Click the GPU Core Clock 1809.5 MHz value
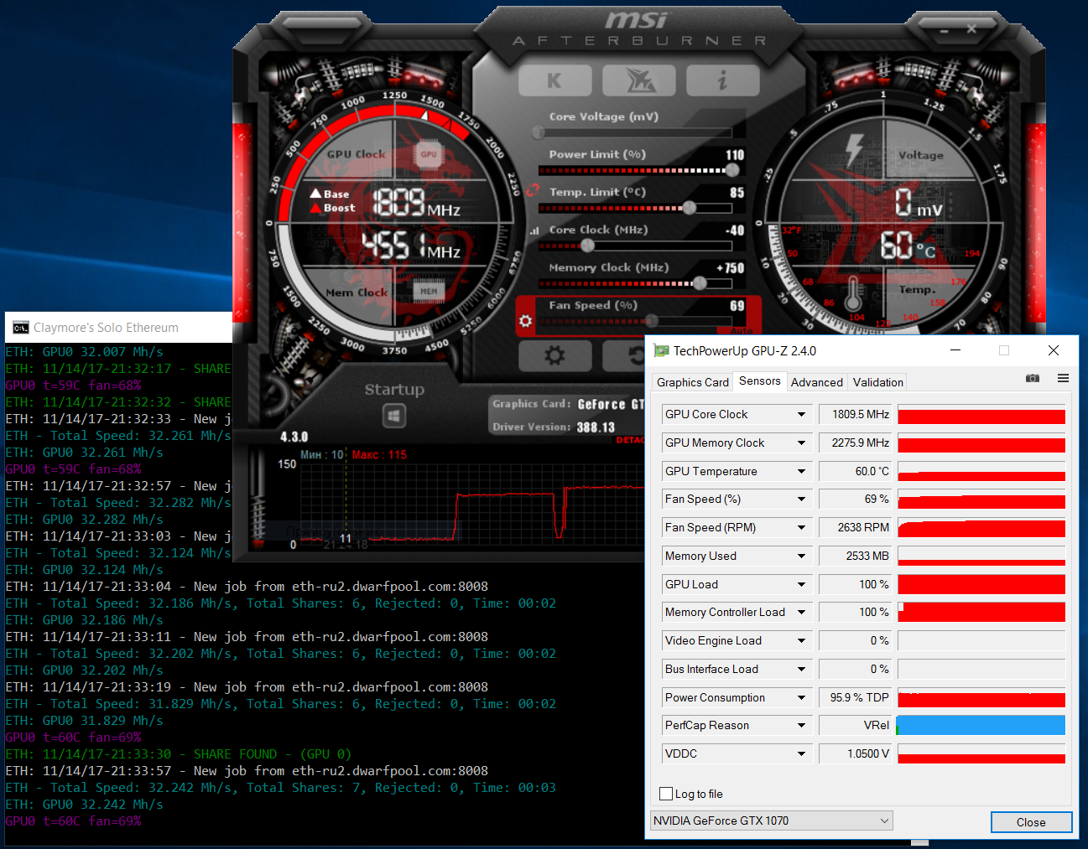1088x849 pixels. pos(855,415)
